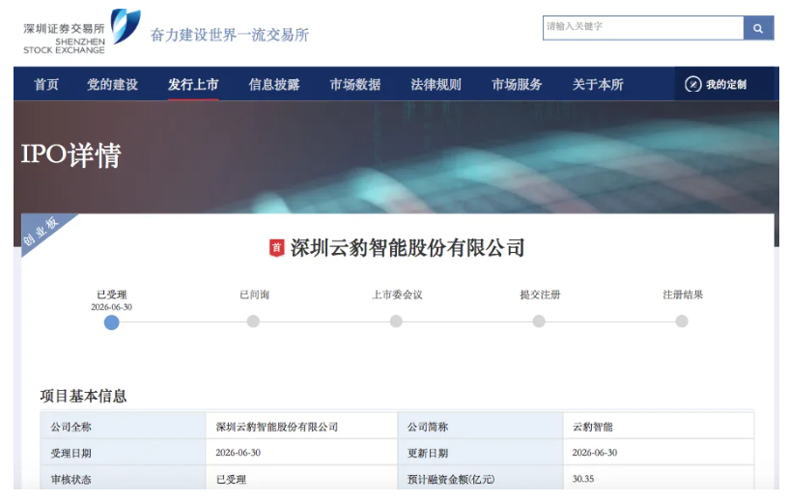Click the 项目基本信息 section heading
This screenshot has width=788, height=501.
coord(83,396)
